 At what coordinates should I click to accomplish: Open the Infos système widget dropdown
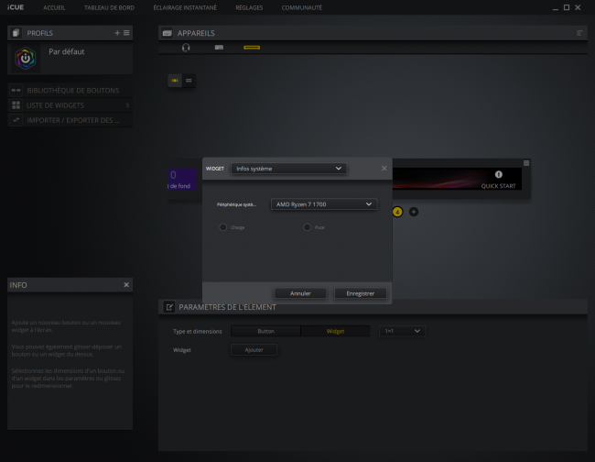tap(289, 169)
